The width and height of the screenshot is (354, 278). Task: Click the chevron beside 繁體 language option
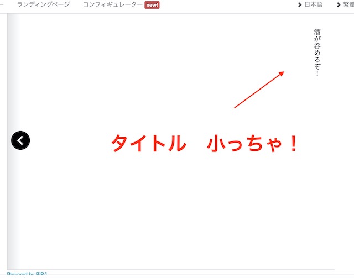coord(338,4)
